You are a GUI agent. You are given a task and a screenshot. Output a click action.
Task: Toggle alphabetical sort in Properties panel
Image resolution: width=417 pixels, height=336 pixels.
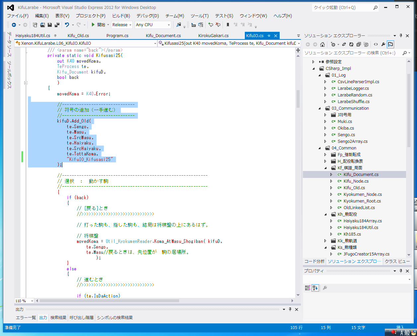pos(315,288)
